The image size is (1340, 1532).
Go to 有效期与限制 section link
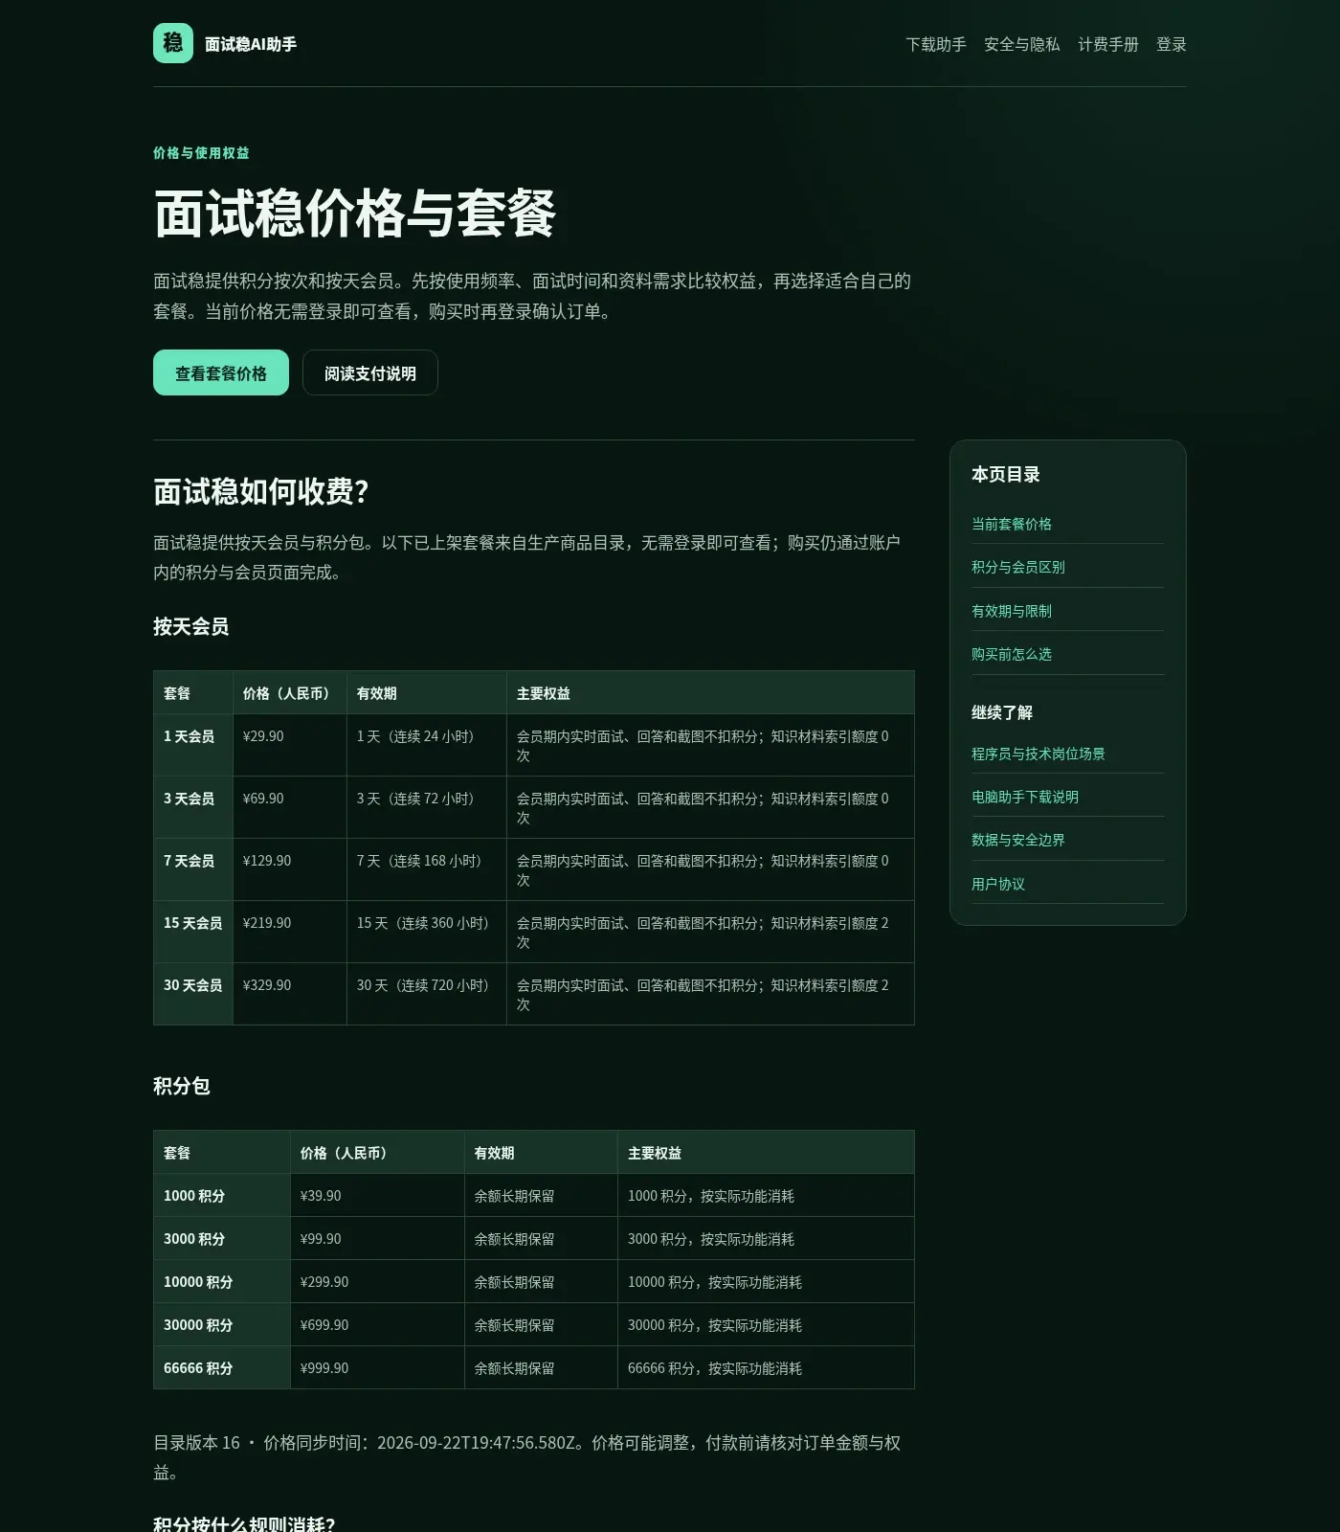[1012, 611]
